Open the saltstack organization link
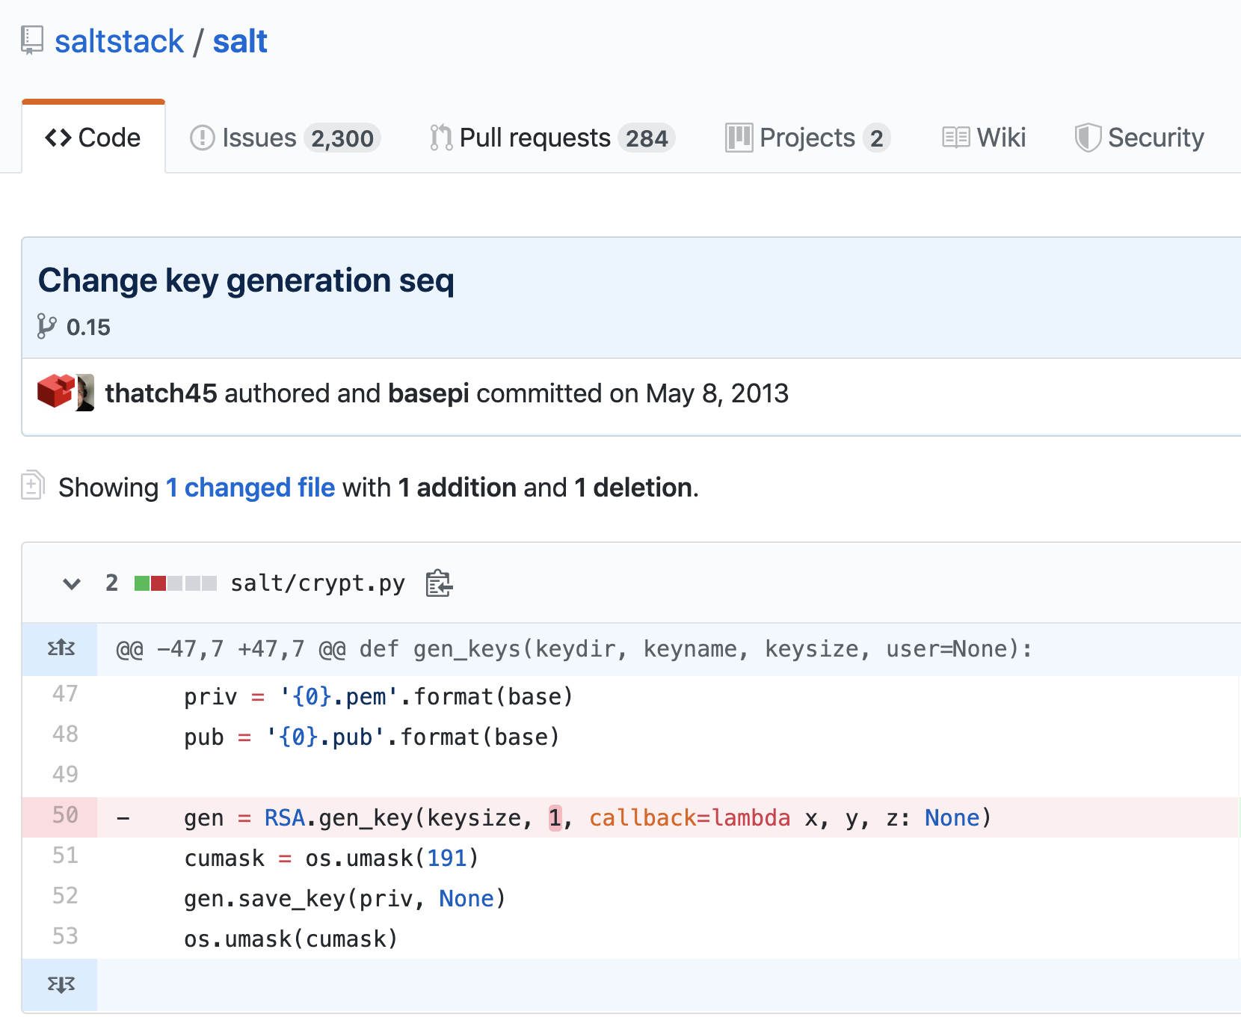1241x1035 pixels. (x=119, y=41)
